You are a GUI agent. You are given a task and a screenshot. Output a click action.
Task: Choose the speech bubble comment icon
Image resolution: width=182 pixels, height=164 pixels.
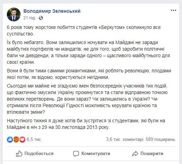pos(76,154)
